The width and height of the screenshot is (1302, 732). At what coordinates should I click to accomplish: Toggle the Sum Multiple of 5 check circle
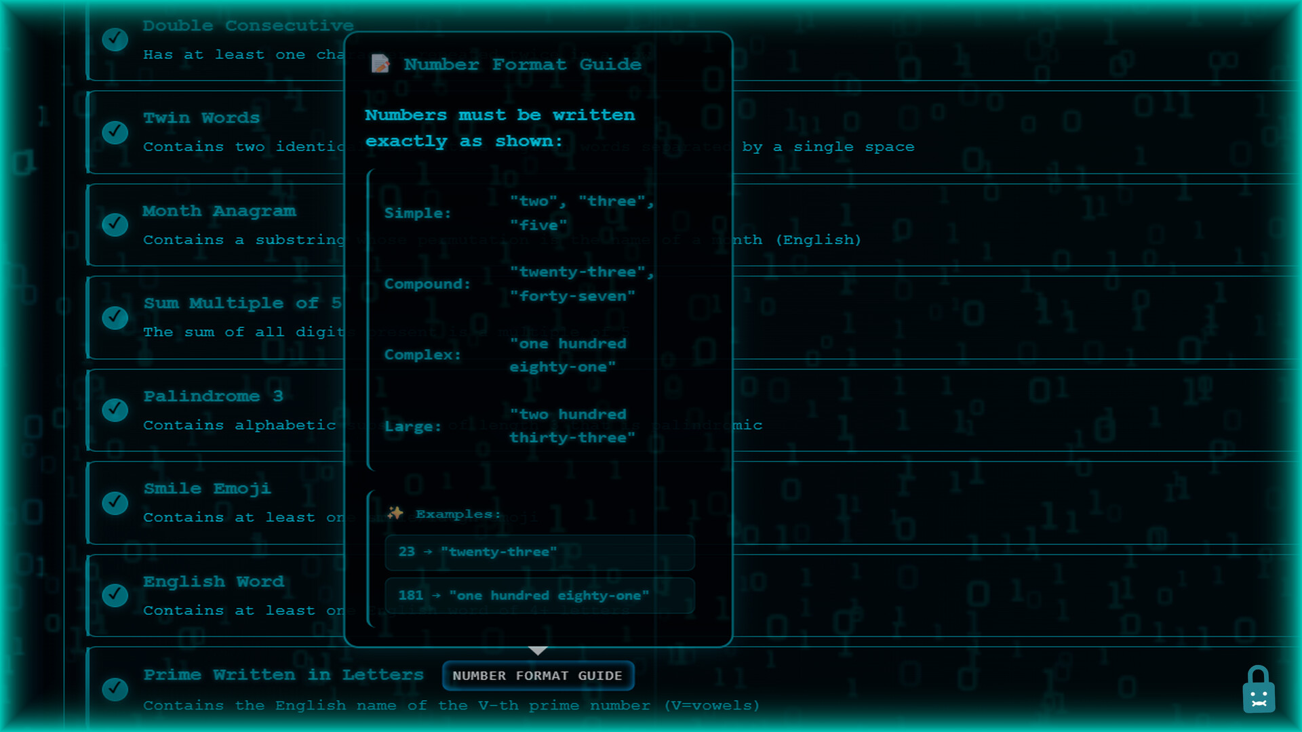click(x=115, y=317)
